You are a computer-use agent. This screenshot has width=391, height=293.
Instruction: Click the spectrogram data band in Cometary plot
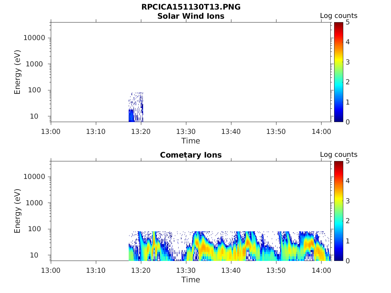tap(229, 246)
